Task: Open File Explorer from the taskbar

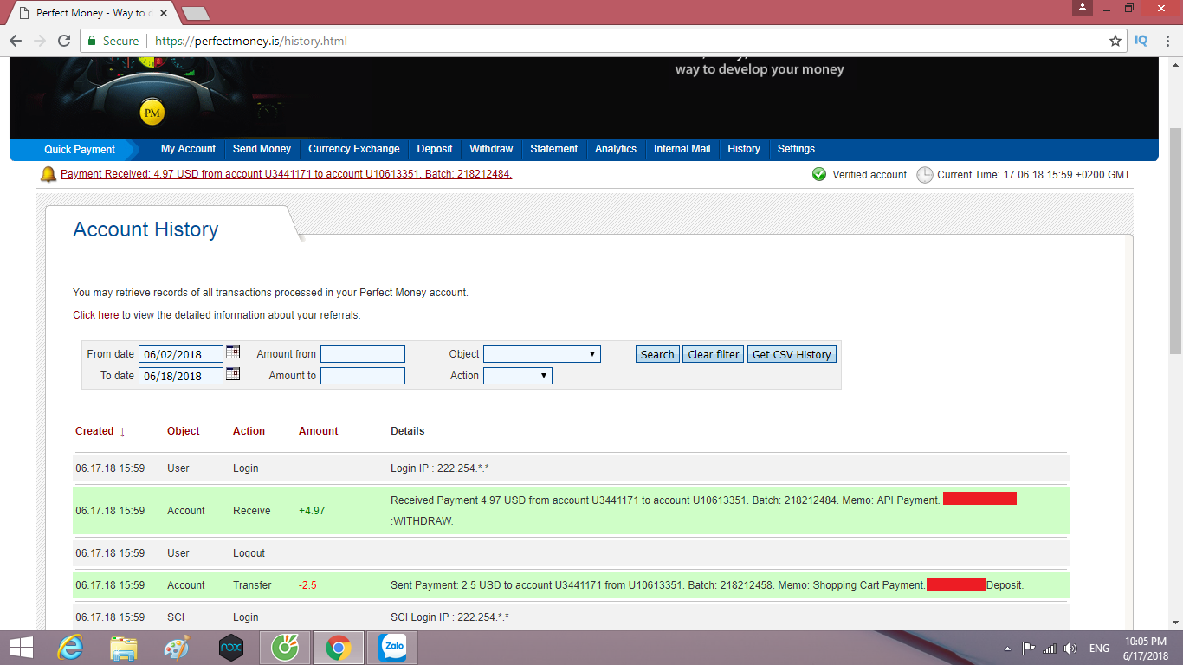Action: coord(124,648)
